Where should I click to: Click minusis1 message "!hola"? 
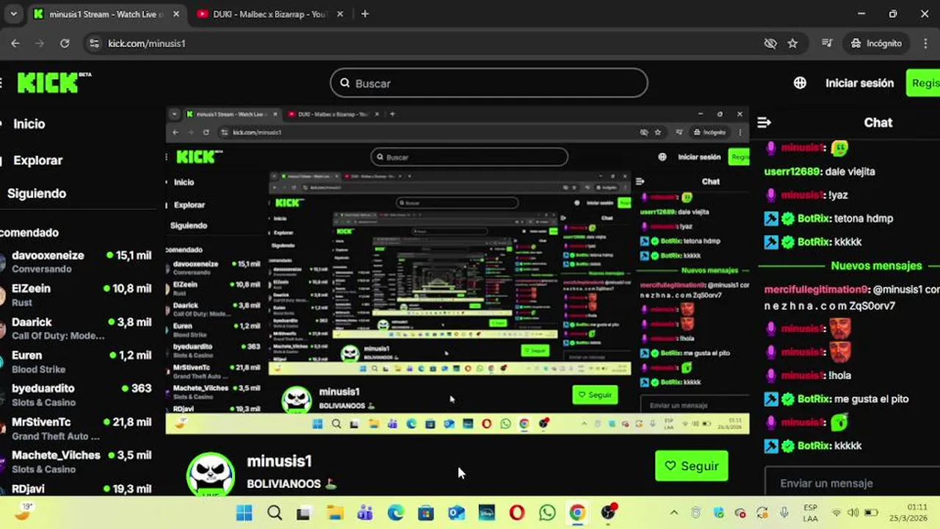841,375
